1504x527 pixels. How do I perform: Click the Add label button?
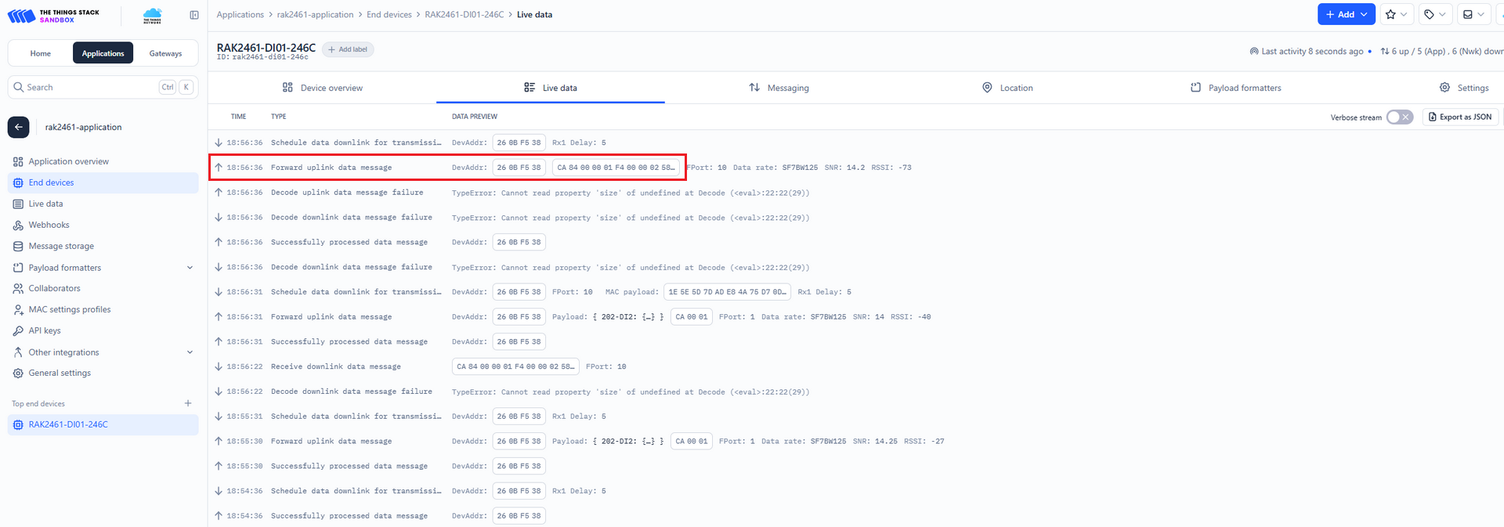tap(348, 49)
